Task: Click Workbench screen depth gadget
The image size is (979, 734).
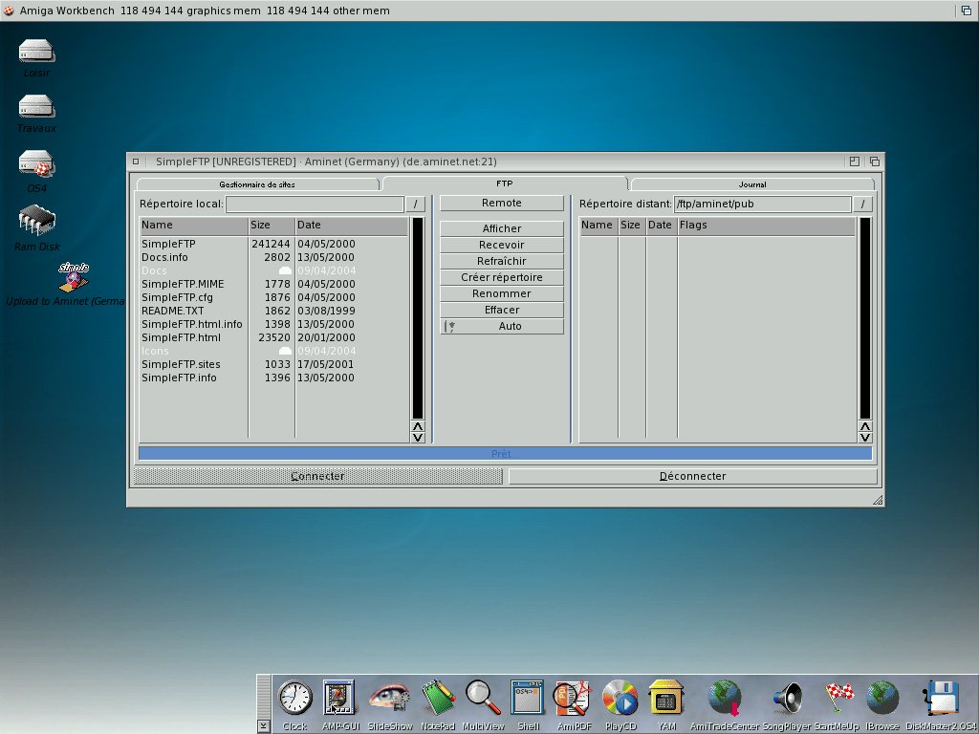Action: (966, 11)
